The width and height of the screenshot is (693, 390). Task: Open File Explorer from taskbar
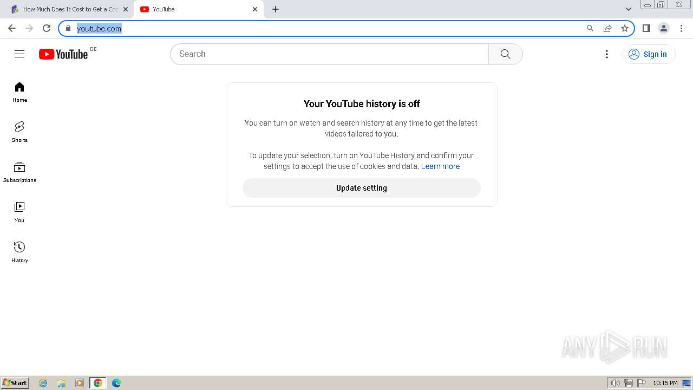coord(61,383)
